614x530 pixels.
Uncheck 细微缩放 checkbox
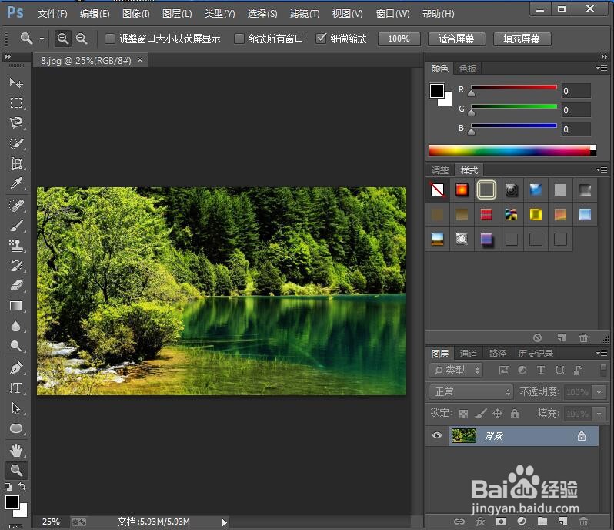click(321, 38)
